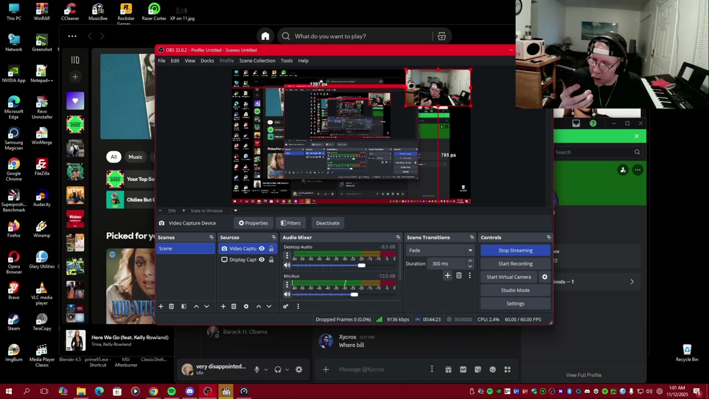Move the selected source up
709x399 pixels.
[x=258, y=306]
